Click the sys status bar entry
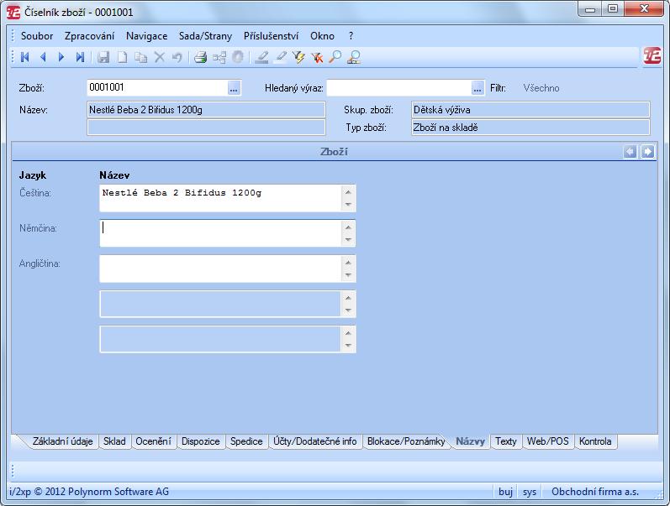The width and height of the screenshot is (670, 506). click(x=530, y=492)
